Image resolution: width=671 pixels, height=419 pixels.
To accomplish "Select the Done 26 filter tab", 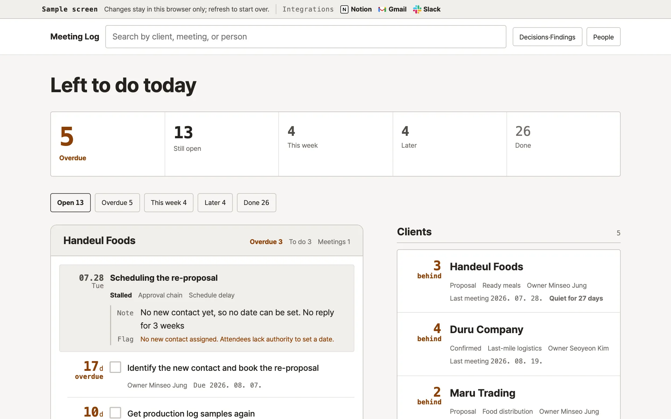I will pyautogui.click(x=256, y=203).
